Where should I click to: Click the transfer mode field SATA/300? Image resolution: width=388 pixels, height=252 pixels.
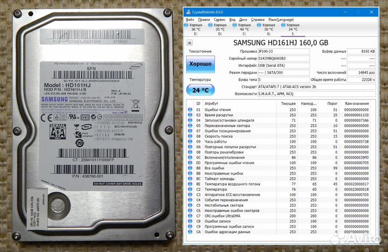pyautogui.click(x=283, y=73)
